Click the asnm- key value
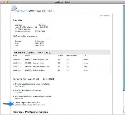 click(x=86, y=63)
